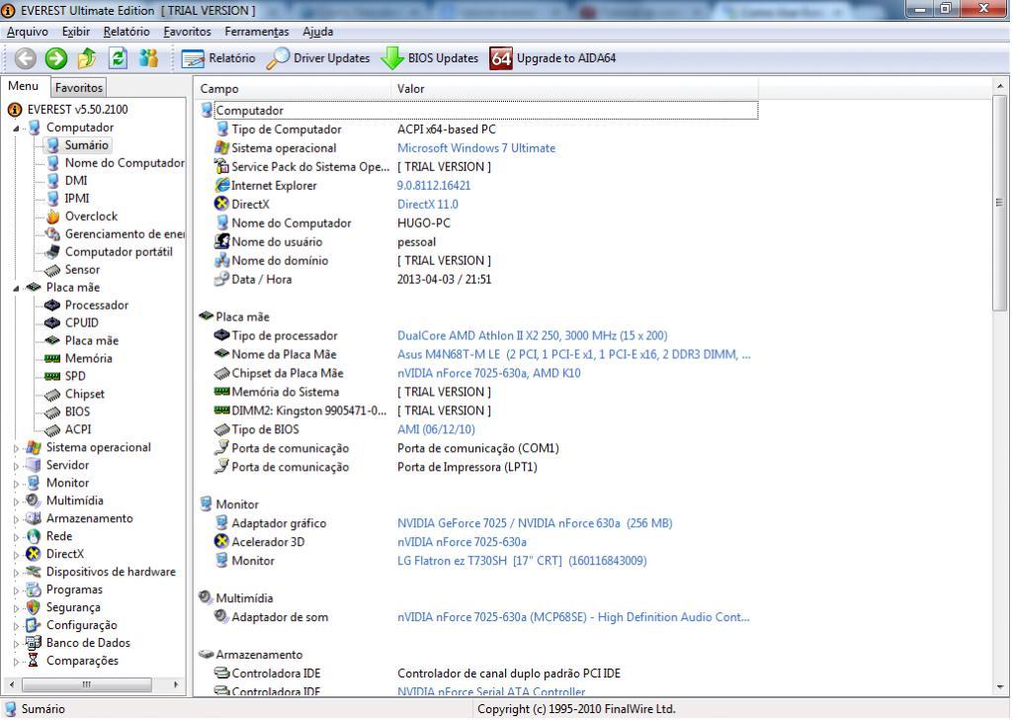The image size is (1012, 720).
Task: Open the Relatório report button
Action: [218, 58]
